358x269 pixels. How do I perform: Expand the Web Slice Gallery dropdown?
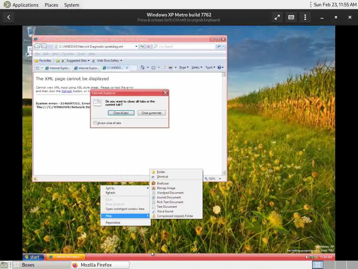[x=121, y=61]
